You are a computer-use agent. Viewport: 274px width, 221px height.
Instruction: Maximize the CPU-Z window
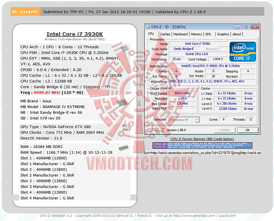pos(246,27)
